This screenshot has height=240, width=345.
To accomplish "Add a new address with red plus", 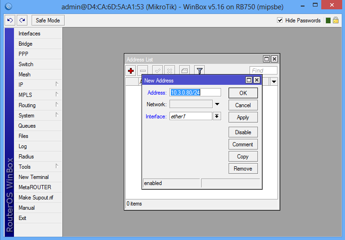I will click(x=131, y=71).
